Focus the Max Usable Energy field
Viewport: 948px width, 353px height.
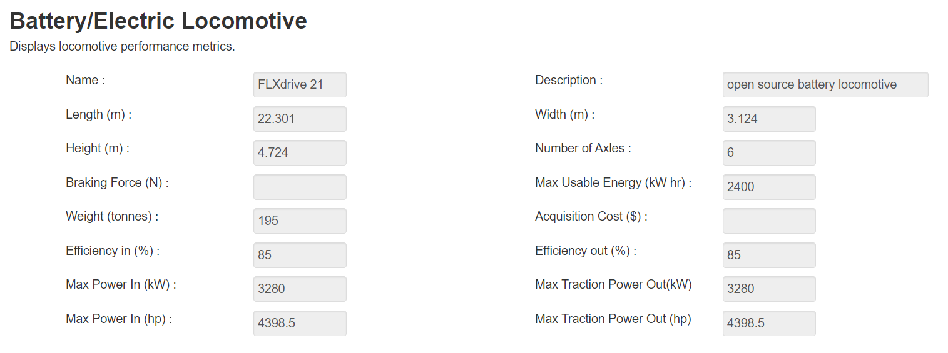click(769, 187)
